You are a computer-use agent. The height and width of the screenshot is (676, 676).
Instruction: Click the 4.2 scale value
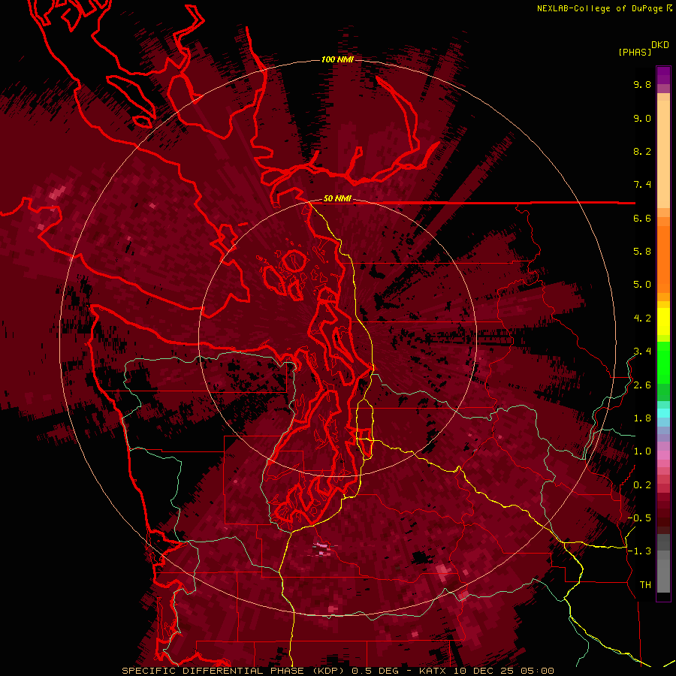[642, 318]
